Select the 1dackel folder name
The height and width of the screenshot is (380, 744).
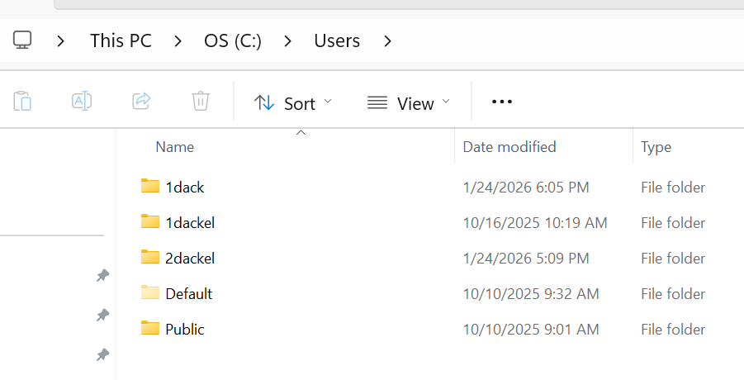coord(190,222)
